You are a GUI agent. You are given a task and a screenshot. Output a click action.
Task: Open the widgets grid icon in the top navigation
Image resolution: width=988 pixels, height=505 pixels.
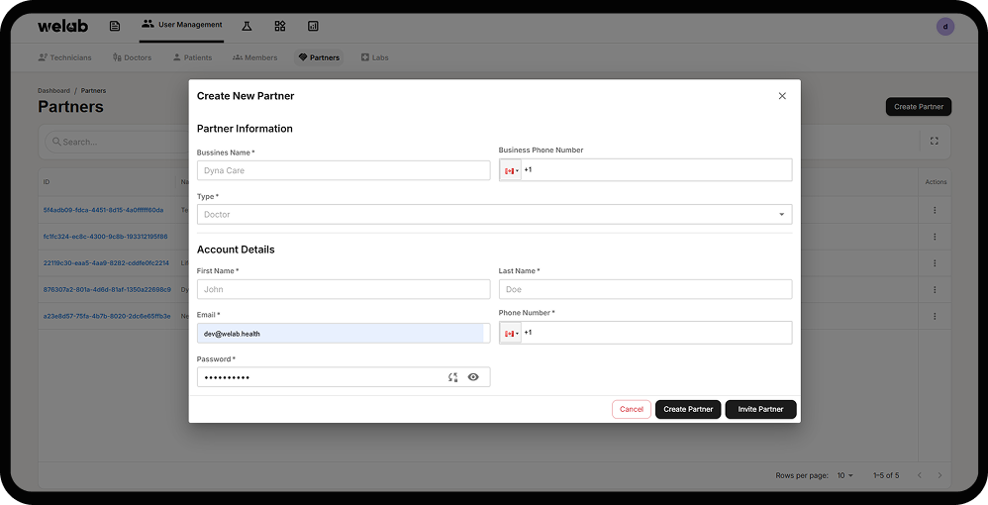tap(280, 26)
